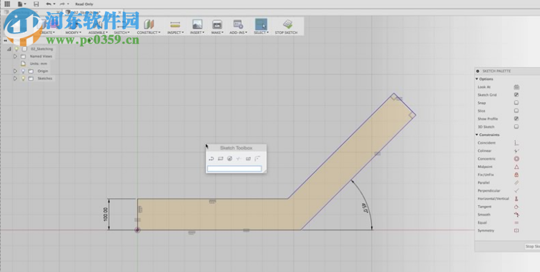Click the Save disk icon
Image resolution: width=540 pixels, height=272 pixels.
pyautogui.click(x=36, y=4)
